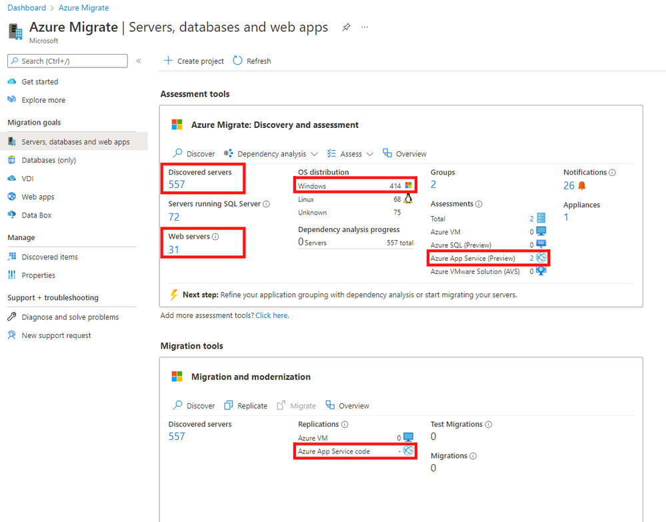
Task: Click the Migrations info icon
Action: (x=473, y=456)
